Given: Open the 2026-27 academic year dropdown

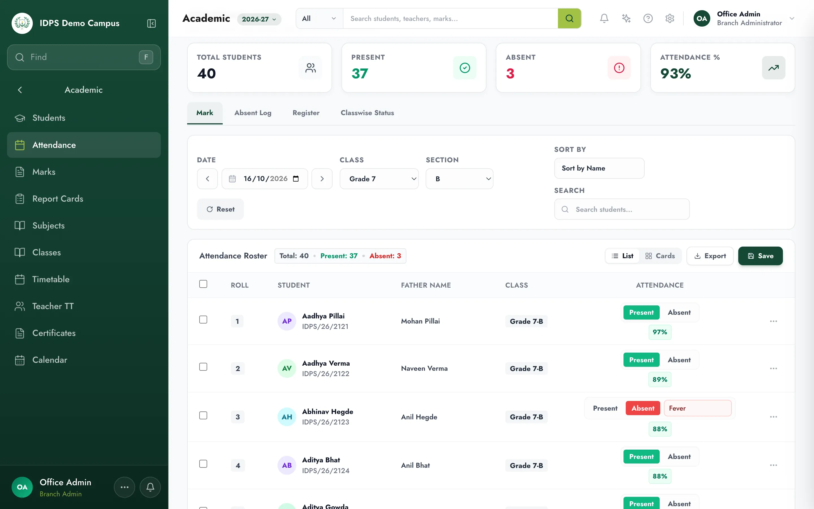Looking at the screenshot, I should (x=259, y=19).
